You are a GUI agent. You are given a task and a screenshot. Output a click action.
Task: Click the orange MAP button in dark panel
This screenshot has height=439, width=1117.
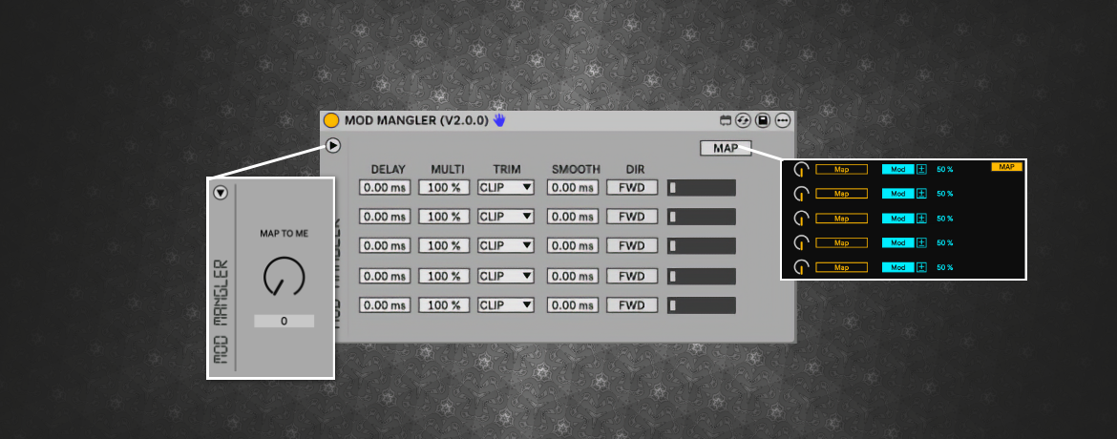point(1006,167)
